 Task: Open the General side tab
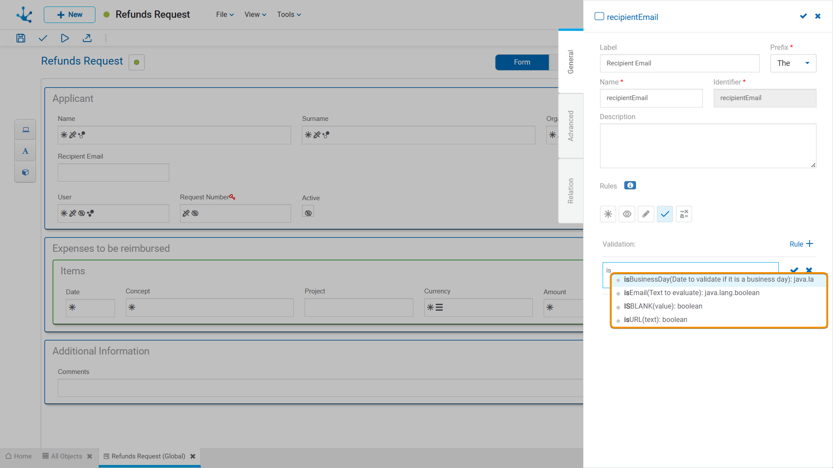pos(571,62)
